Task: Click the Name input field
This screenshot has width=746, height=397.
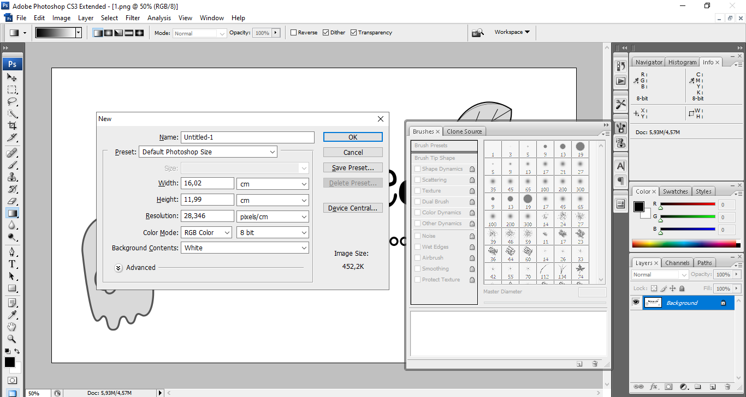Action: [247, 137]
